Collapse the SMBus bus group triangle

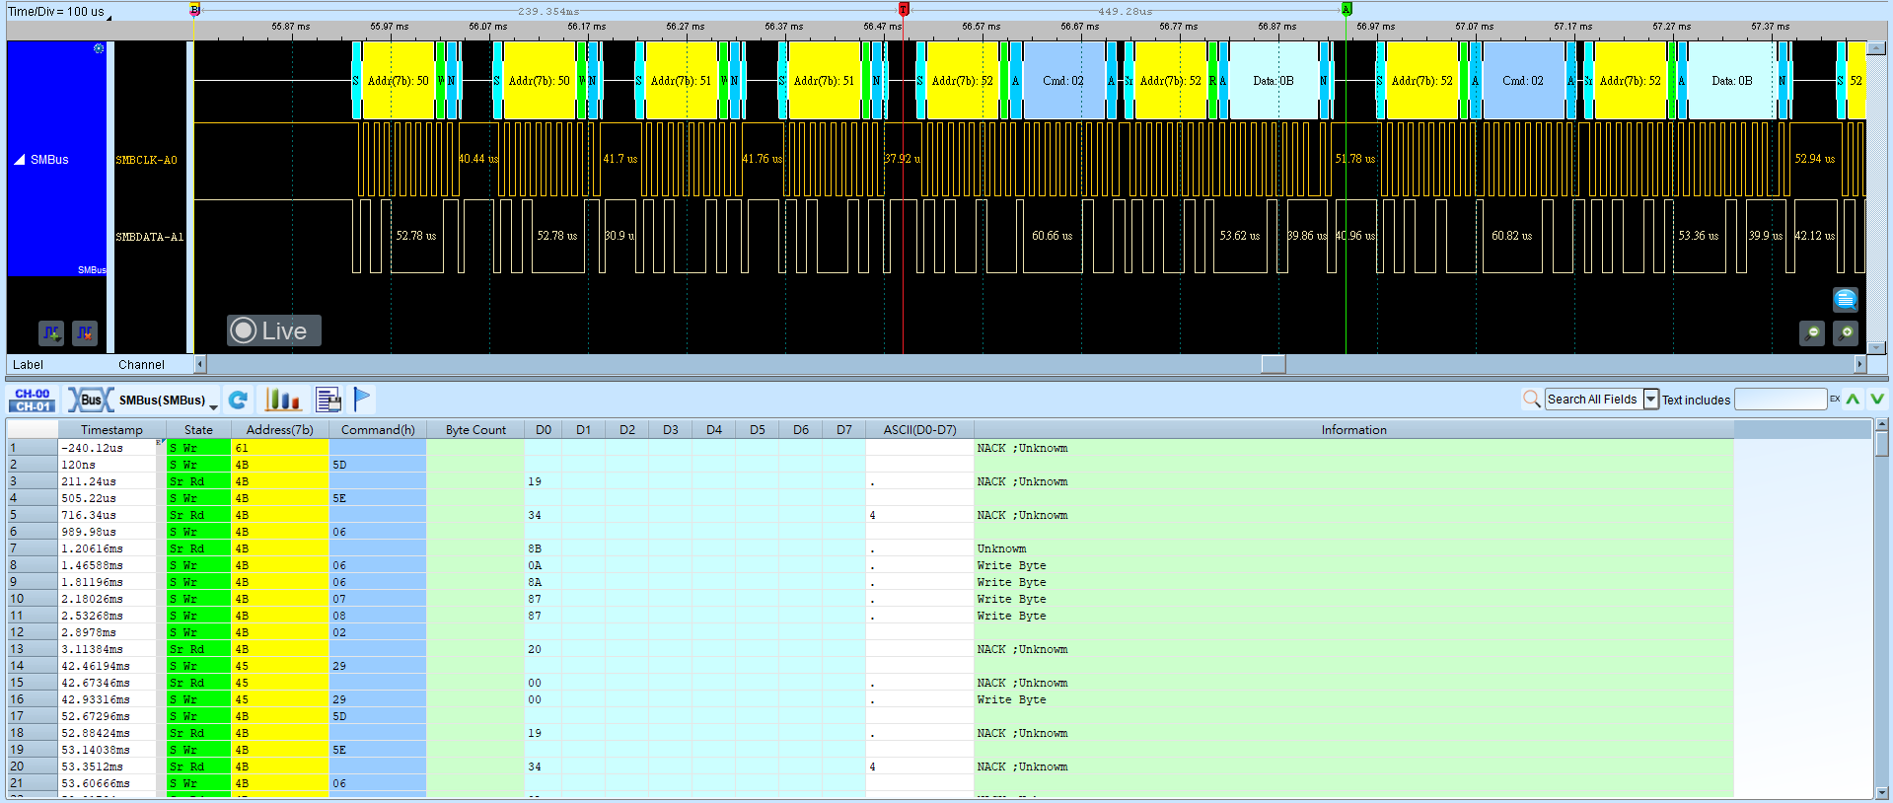click(x=20, y=159)
